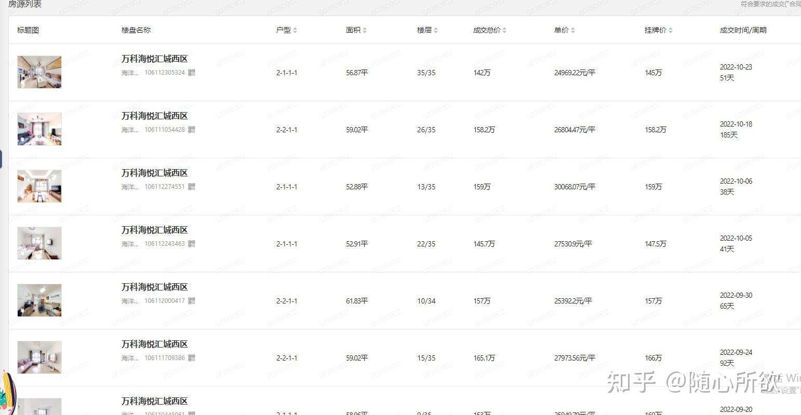The height and width of the screenshot is (415, 801).
Task: Sort the list by 户型 column
Action: coord(295,31)
